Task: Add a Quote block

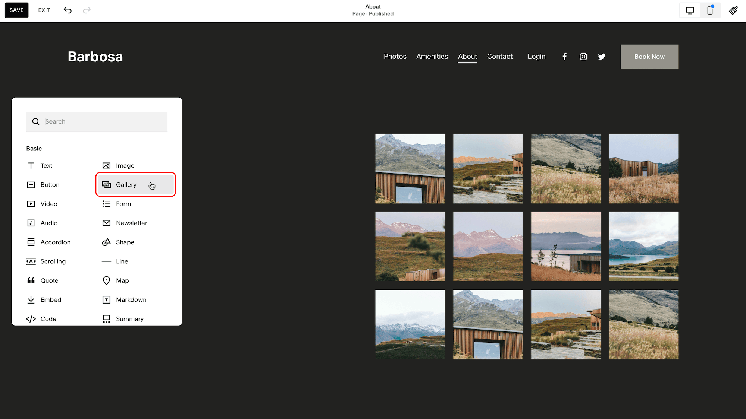Action: click(x=49, y=280)
